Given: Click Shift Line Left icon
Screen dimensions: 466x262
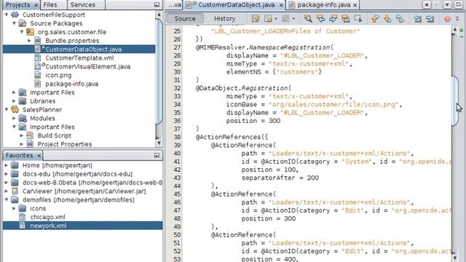Looking at the screenshot, I should [417, 19].
